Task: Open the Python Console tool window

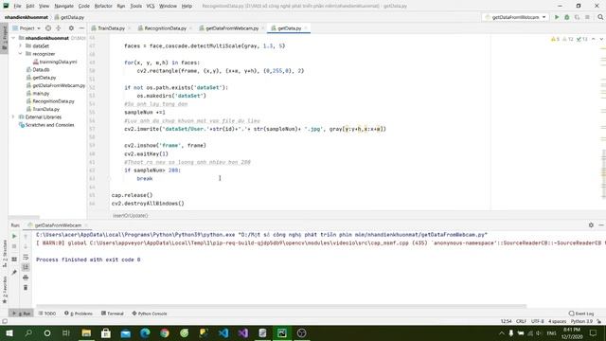Action: coord(150,314)
